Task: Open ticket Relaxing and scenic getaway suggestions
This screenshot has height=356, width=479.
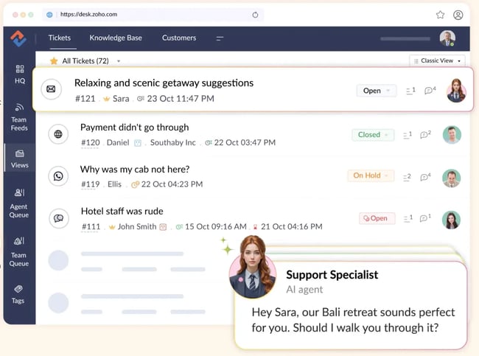Action: [x=164, y=83]
